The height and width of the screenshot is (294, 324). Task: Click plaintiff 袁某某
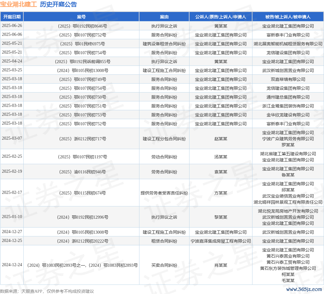[221, 172]
